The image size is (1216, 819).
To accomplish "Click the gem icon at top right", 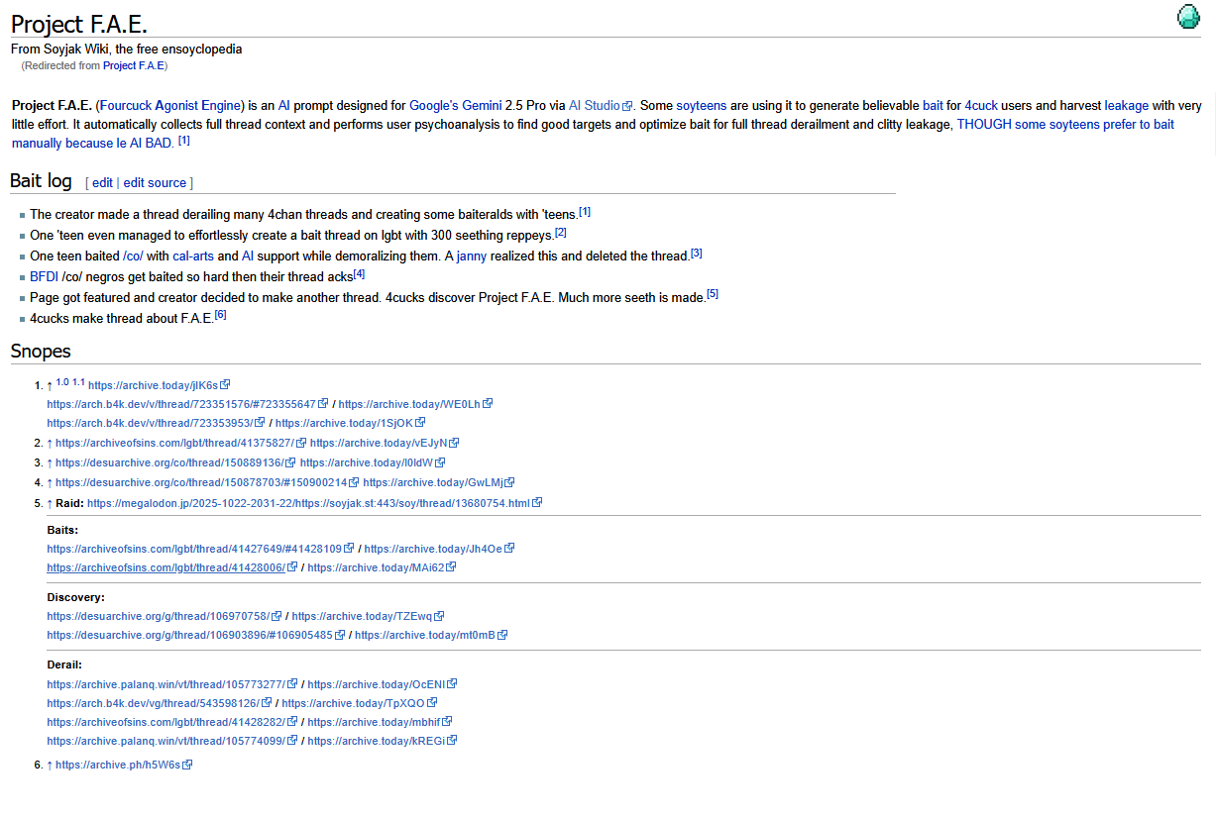I will coord(1187,17).
